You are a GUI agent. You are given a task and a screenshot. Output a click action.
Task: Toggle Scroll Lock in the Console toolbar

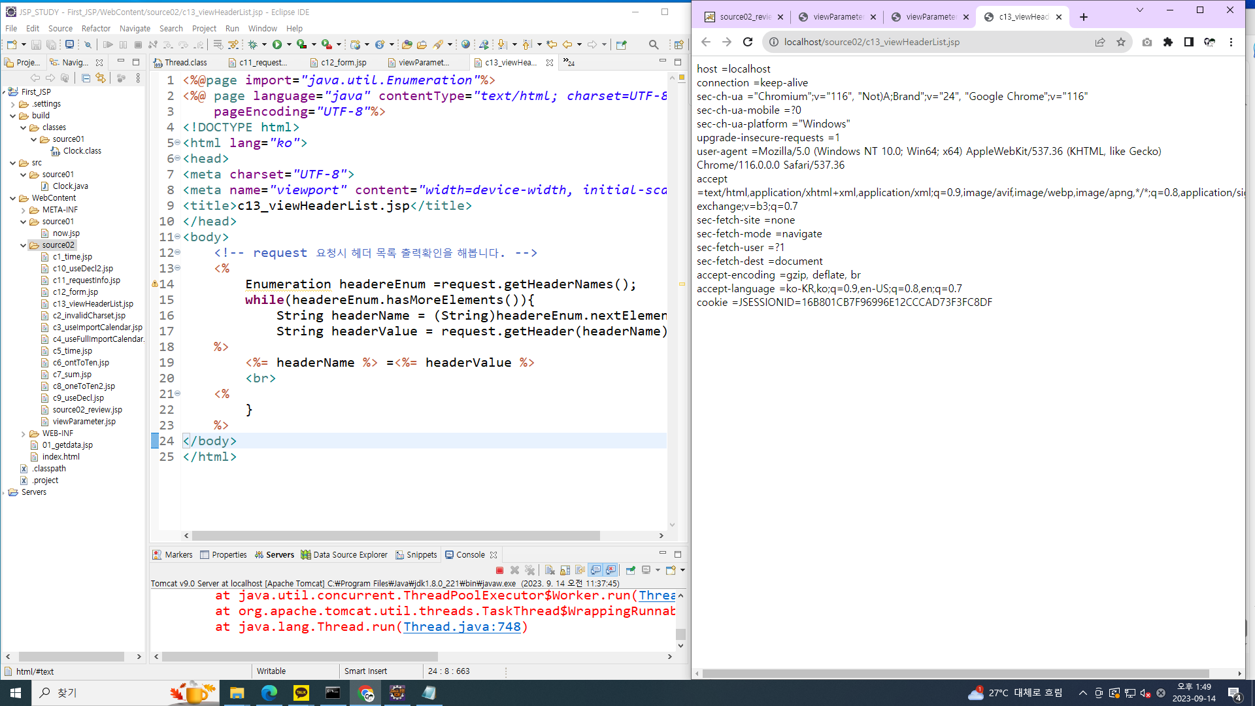(x=565, y=570)
